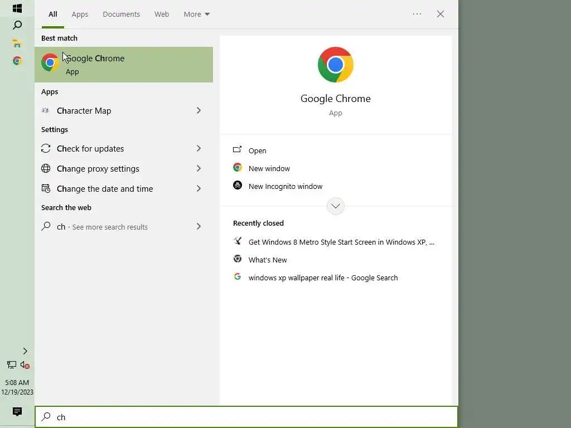Switch to the Apps tab
Screen dimensions: 571x428
pyautogui.click(x=80, y=14)
